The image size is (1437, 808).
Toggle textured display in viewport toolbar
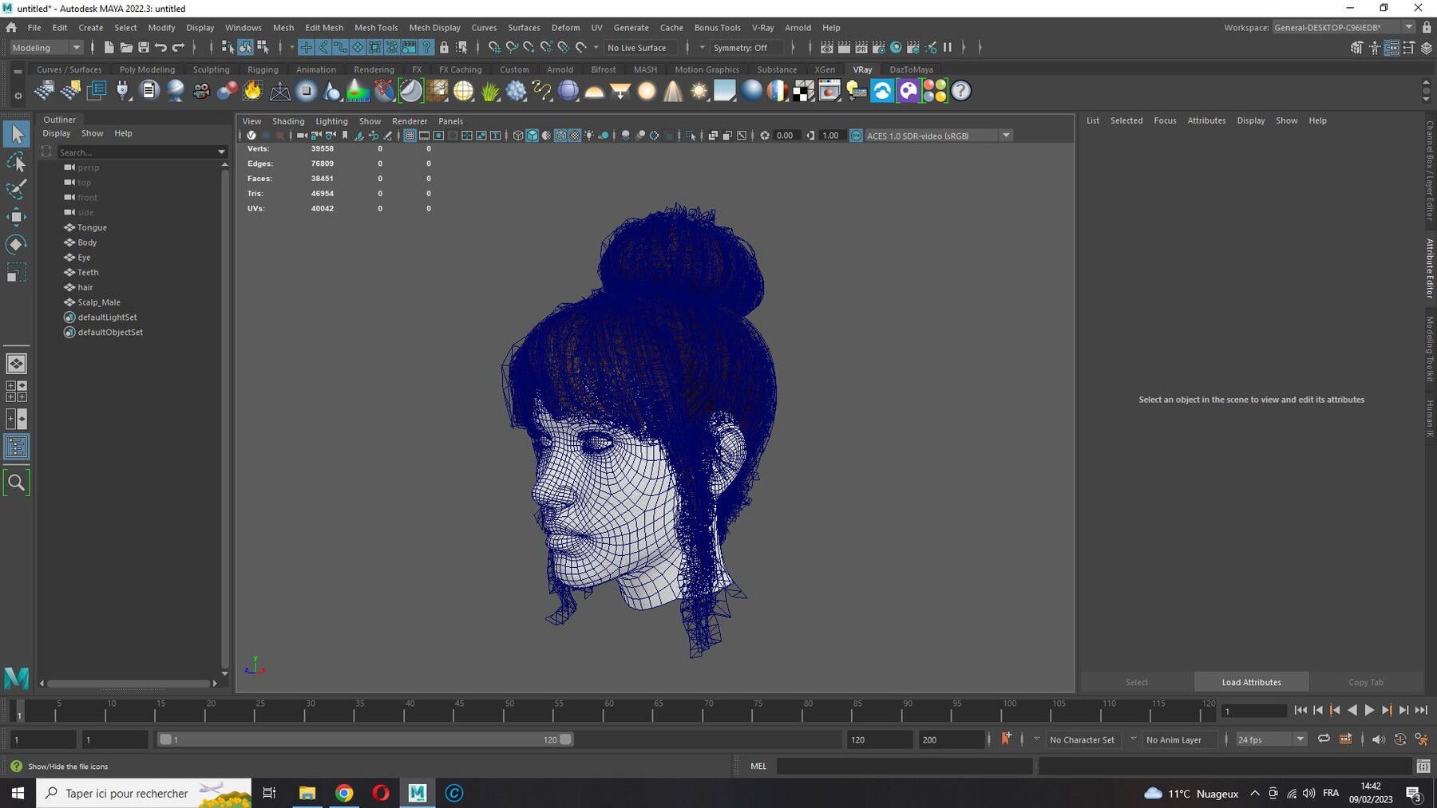coord(575,136)
